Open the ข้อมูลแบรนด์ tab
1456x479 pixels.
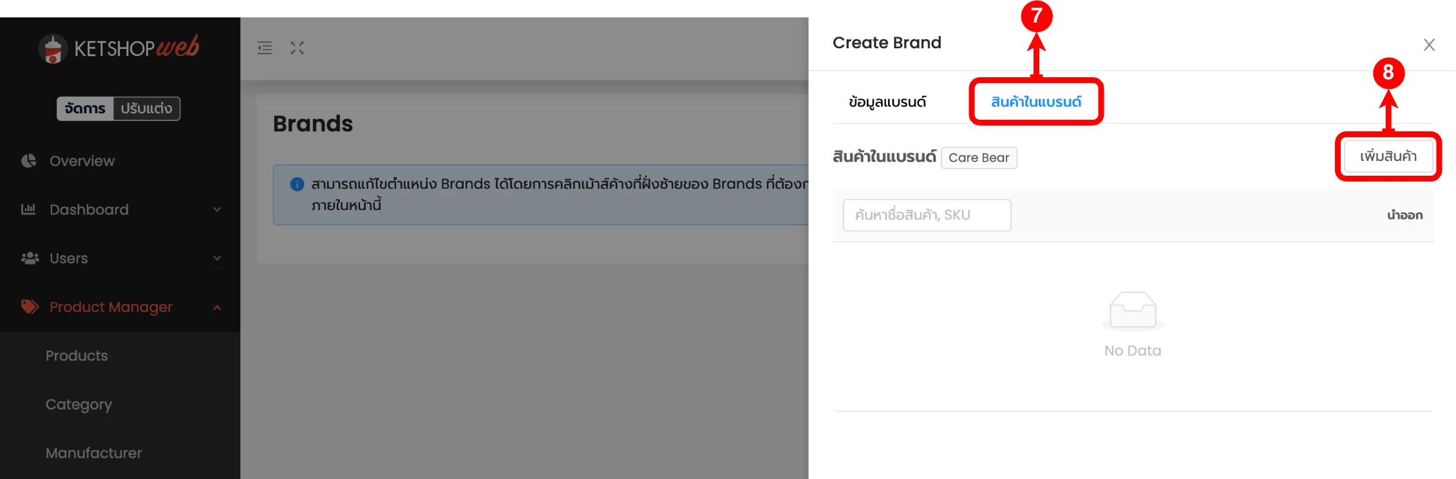pos(887,102)
